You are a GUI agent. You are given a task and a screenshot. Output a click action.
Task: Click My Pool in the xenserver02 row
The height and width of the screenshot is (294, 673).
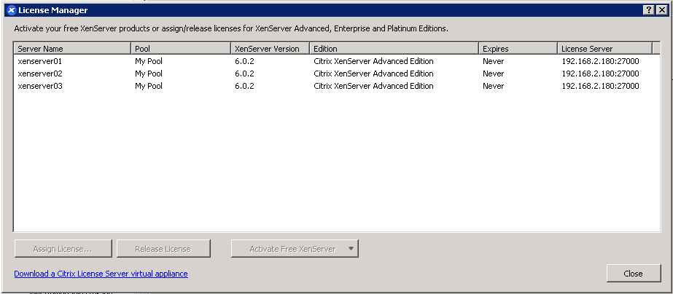[149, 73]
